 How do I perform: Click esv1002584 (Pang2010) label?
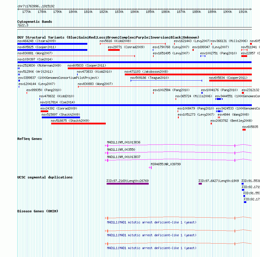[x=171, y=90]
